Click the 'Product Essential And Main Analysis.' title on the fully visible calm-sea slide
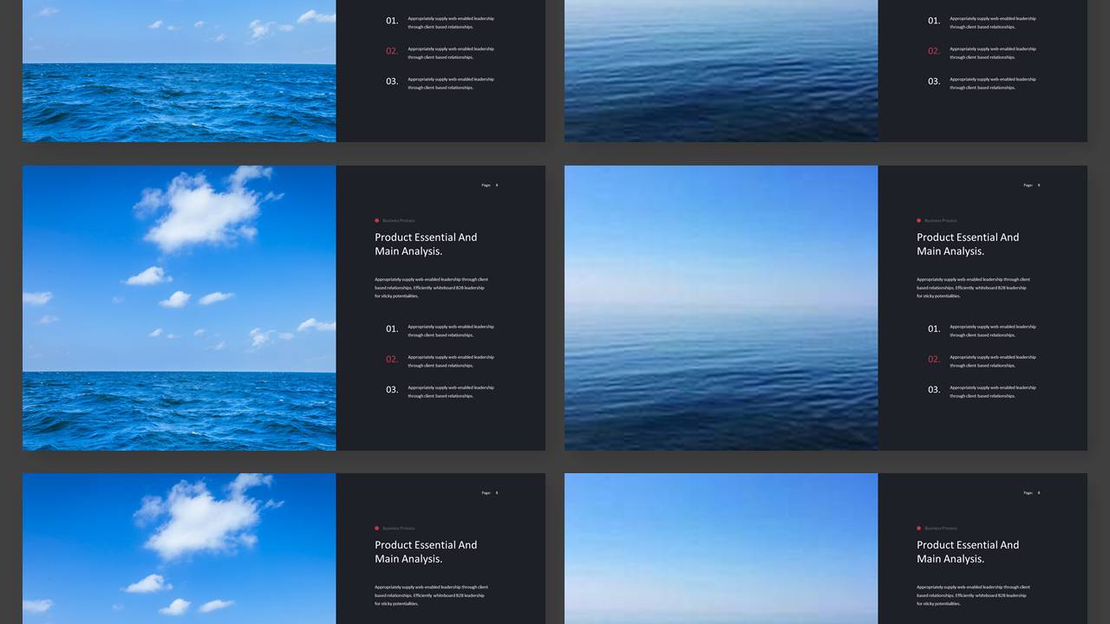 click(968, 244)
